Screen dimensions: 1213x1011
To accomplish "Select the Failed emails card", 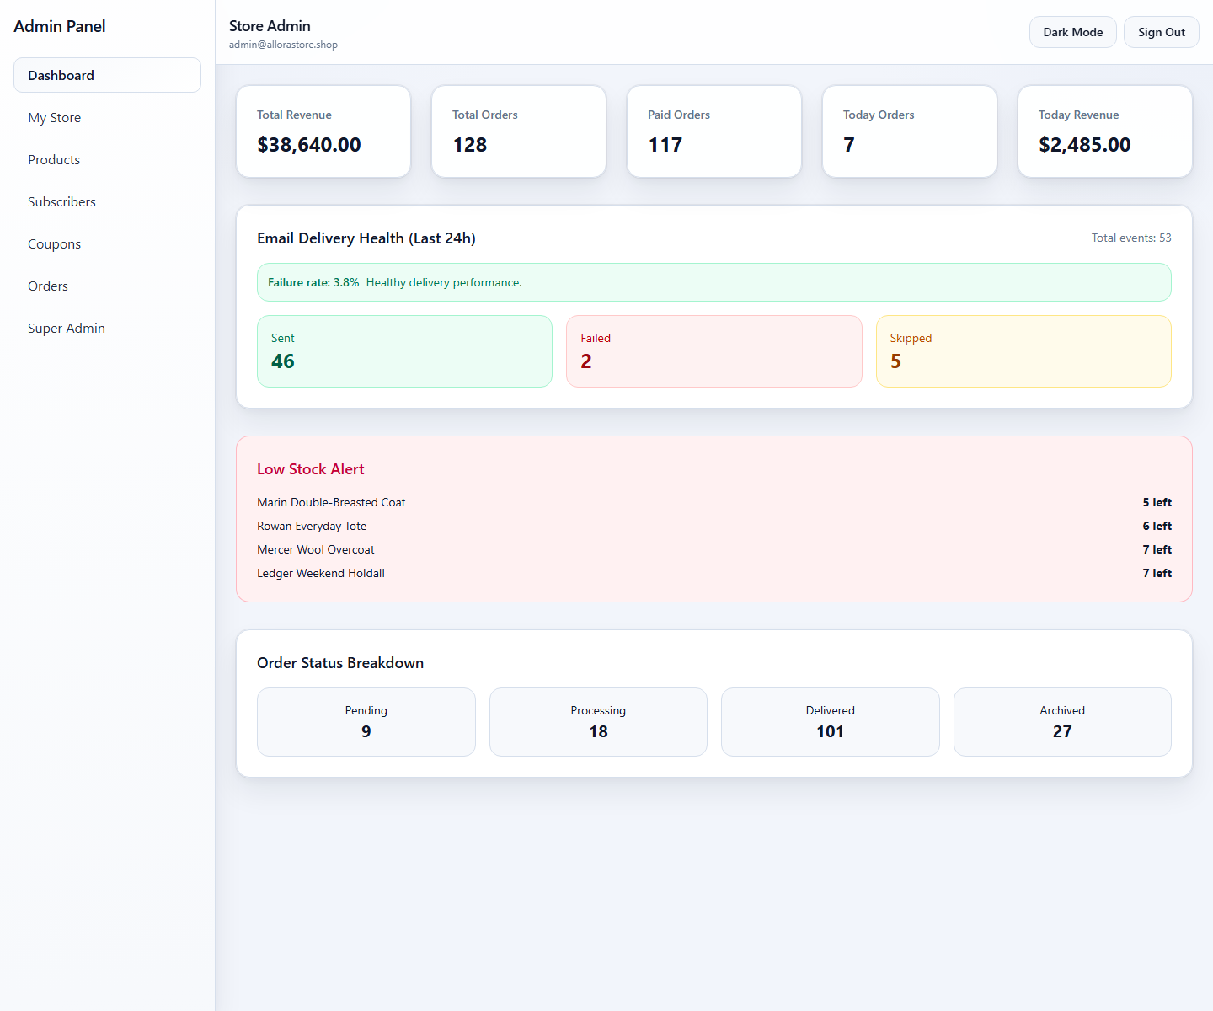I will (x=713, y=351).
